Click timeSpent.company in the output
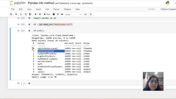 pos(48,59)
